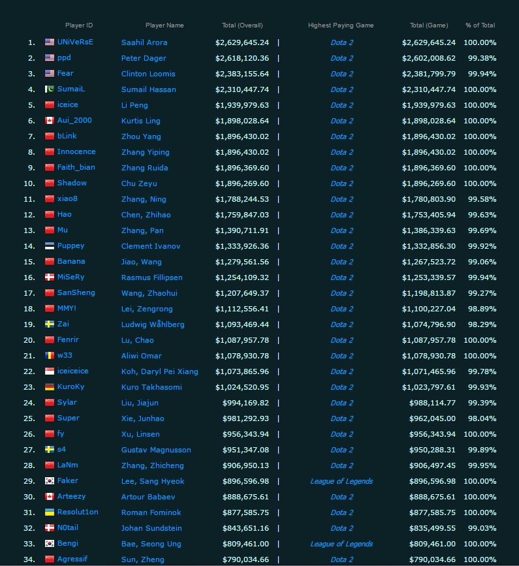The height and width of the screenshot is (566, 519).
Task: Click the Romanian flag next to w33
Action: coord(50,356)
